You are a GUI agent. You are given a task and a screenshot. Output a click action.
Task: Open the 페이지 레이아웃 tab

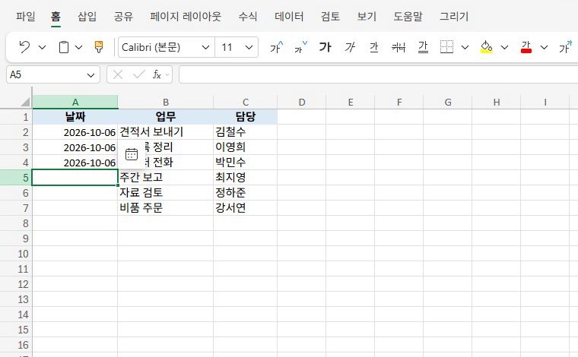(186, 17)
